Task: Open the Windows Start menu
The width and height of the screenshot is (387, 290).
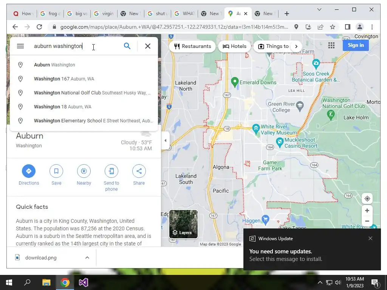Action: coord(9,282)
